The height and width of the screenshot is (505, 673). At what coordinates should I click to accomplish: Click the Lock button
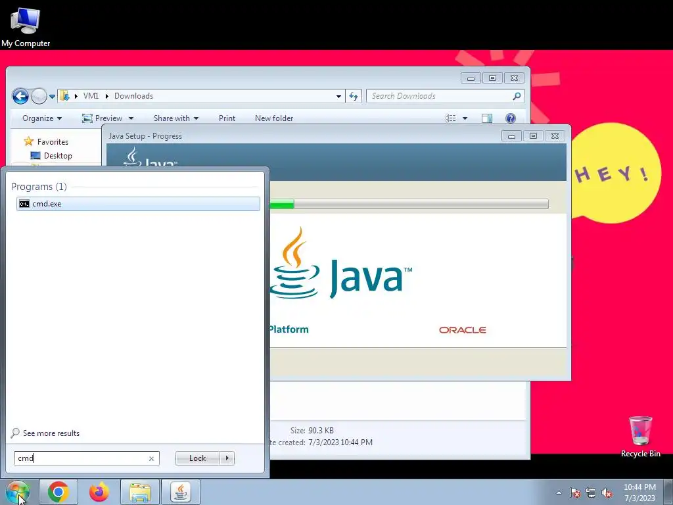click(x=197, y=458)
